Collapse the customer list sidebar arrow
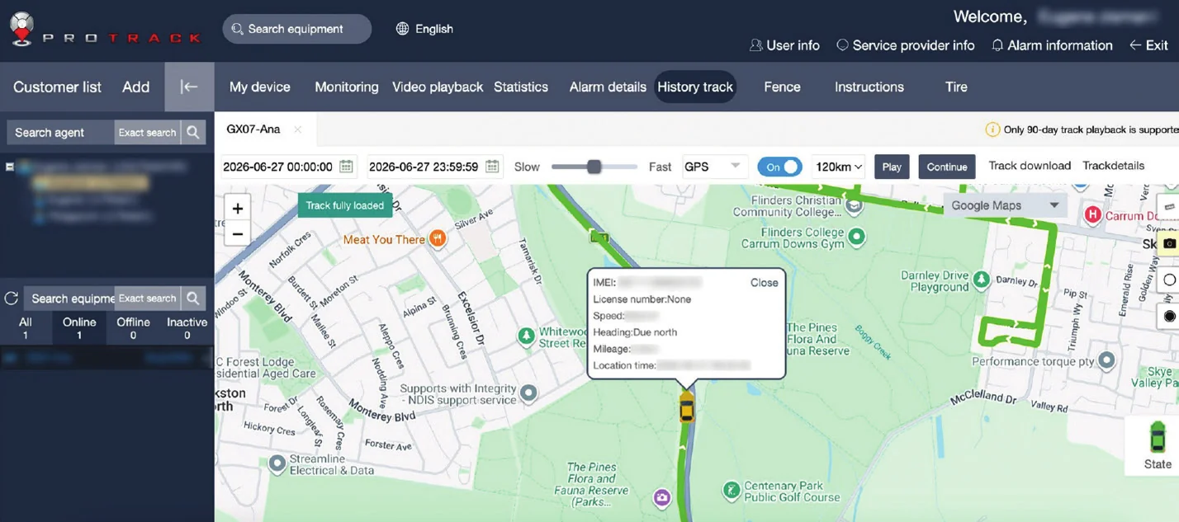1179x522 pixels. (x=189, y=87)
